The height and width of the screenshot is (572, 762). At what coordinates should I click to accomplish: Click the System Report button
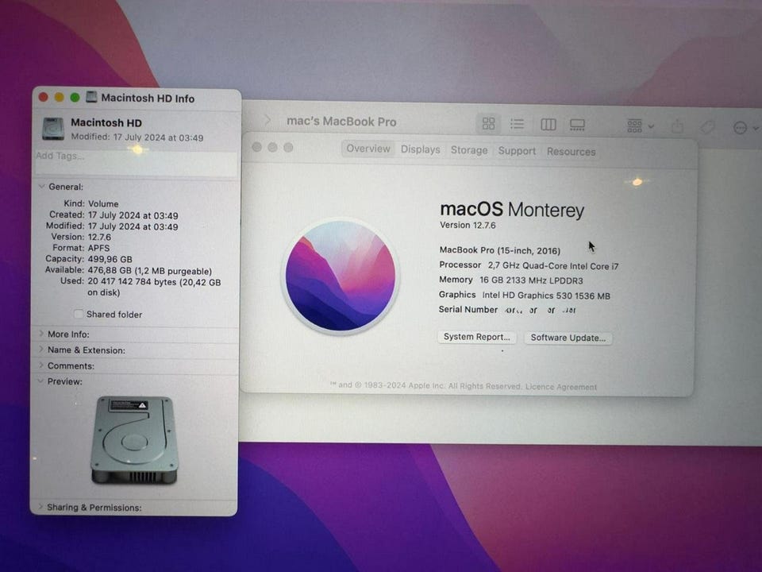click(x=477, y=337)
